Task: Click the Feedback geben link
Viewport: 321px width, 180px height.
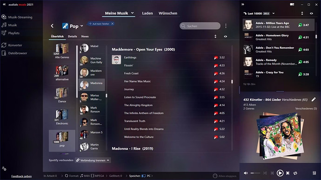Action: coord(21,176)
